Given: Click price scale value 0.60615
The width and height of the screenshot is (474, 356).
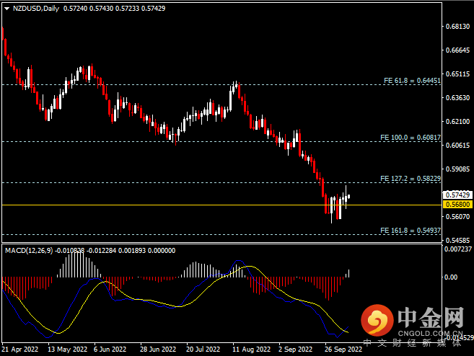Looking at the screenshot, I should [457, 146].
